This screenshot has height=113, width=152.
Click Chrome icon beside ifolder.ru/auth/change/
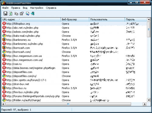pyautogui.click(x=4, y=100)
